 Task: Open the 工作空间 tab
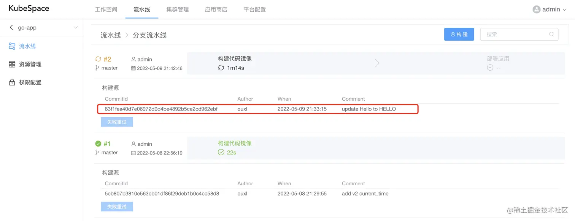point(106,9)
